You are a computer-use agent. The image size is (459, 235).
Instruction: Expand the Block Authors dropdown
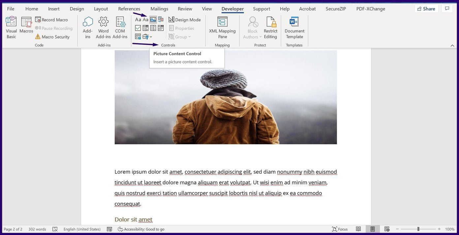click(260, 36)
